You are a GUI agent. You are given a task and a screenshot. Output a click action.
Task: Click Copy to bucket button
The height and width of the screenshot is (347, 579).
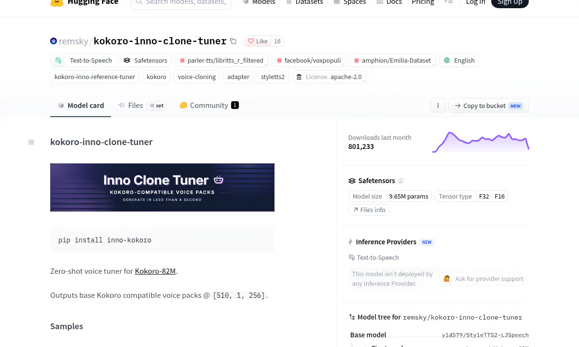point(488,106)
